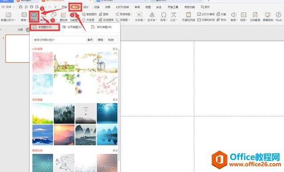Click the Video (视频) icon
Image resolution: width=284 pixels, height=172 pixels.
(x=244, y=15)
